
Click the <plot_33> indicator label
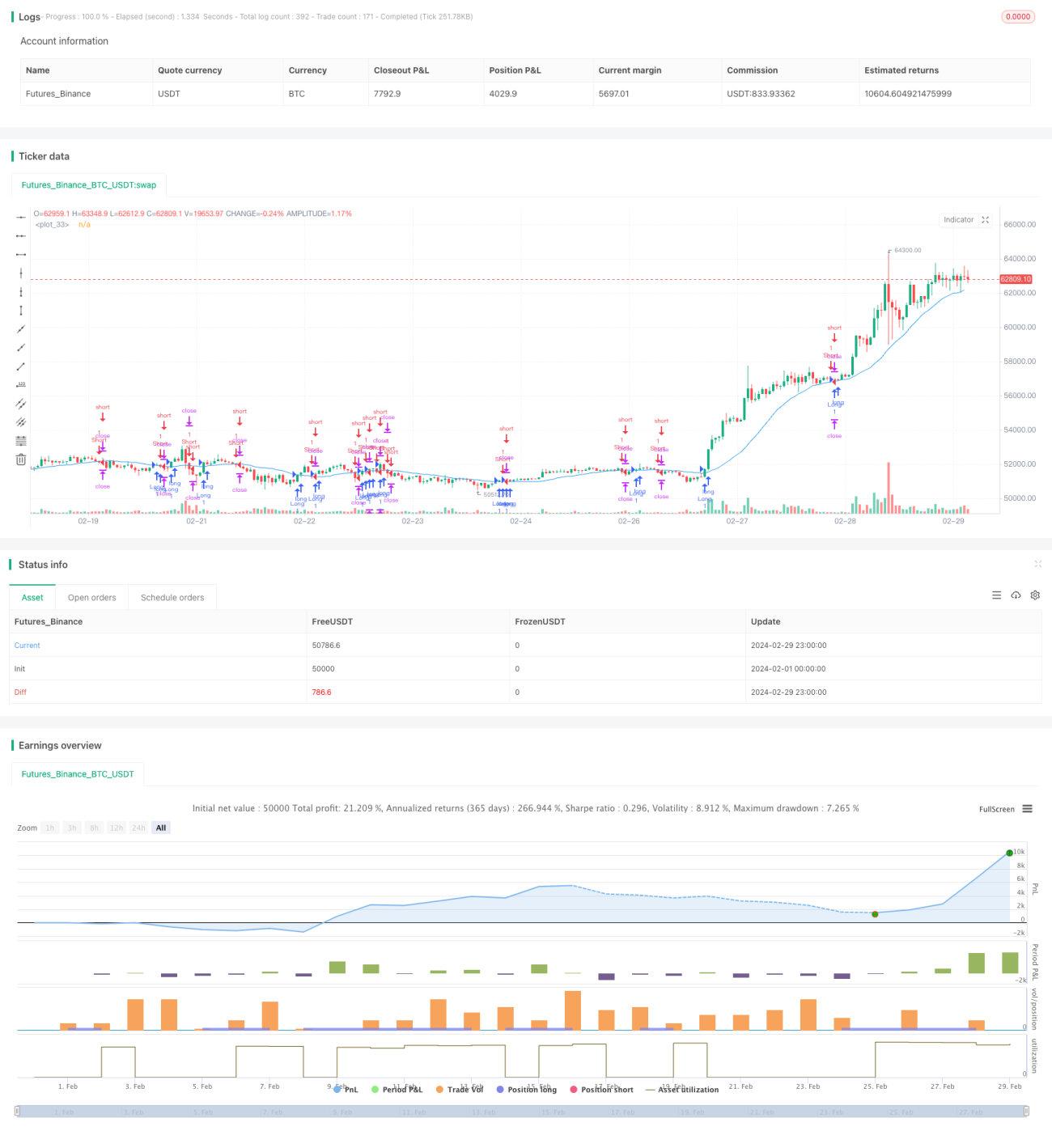pos(53,225)
